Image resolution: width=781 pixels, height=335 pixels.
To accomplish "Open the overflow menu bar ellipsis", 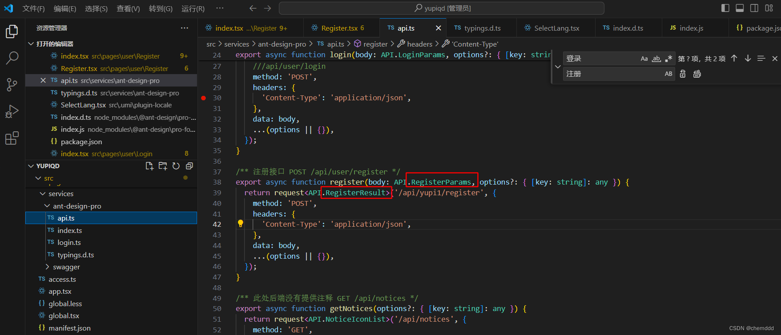I will tap(220, 8).
